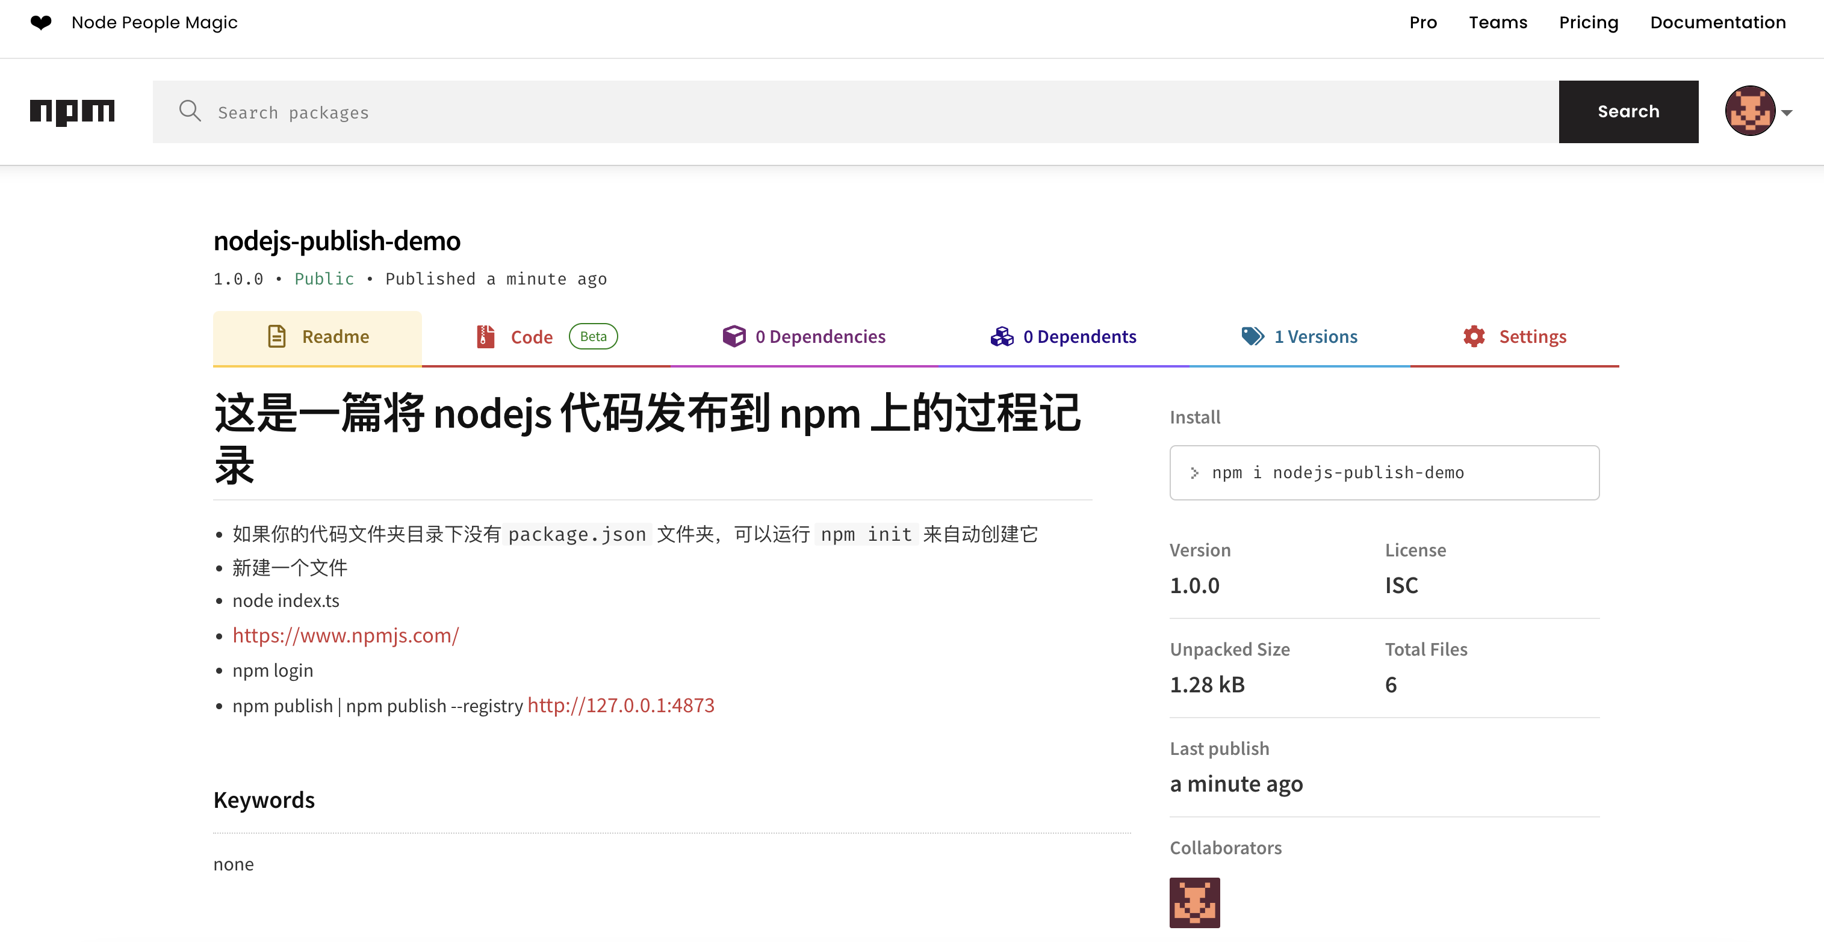Expand the account dropdown arrow

point(1787,112)
